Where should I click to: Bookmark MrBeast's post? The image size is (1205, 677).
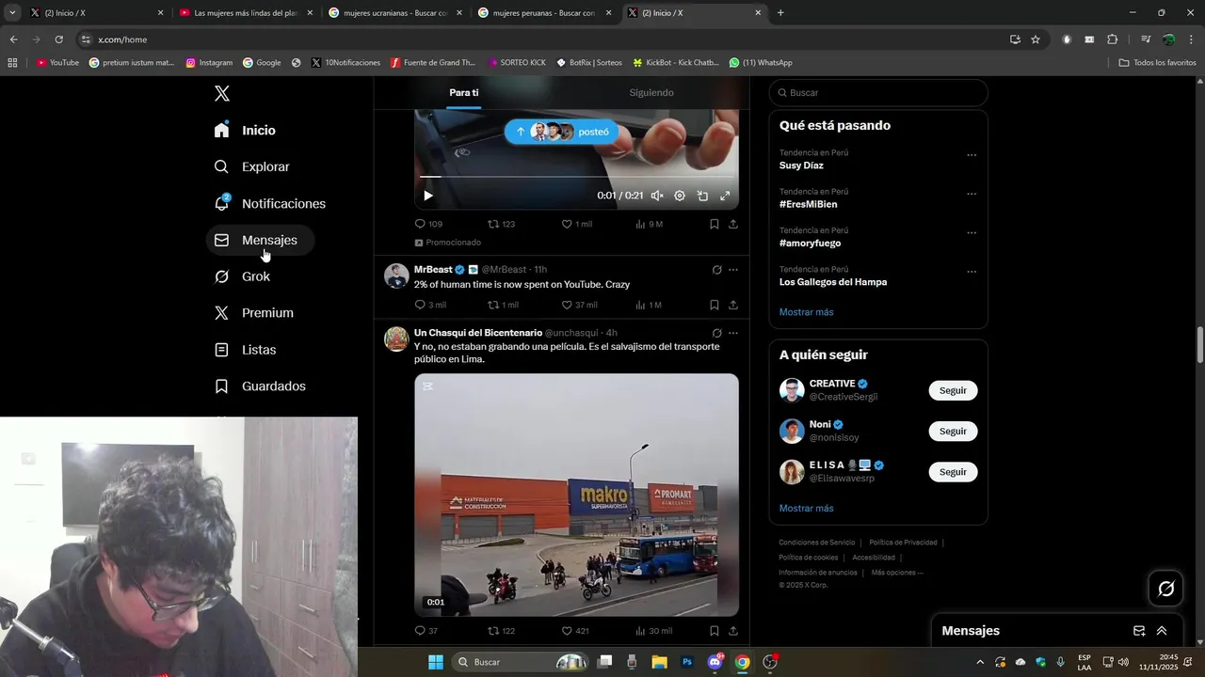(714, 305)
